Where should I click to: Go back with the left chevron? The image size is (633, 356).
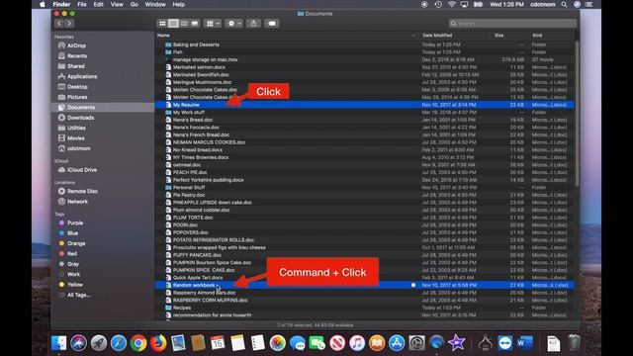point(59,24)
